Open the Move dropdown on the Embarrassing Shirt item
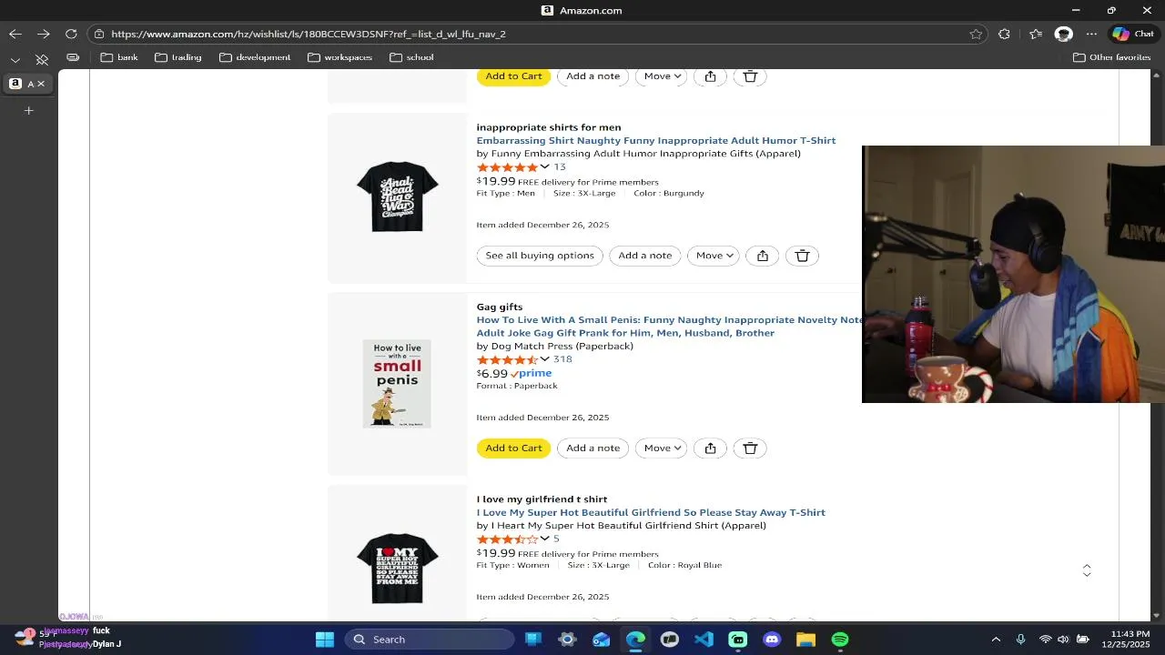This screenshot has width=1165, height=655. 714,256
